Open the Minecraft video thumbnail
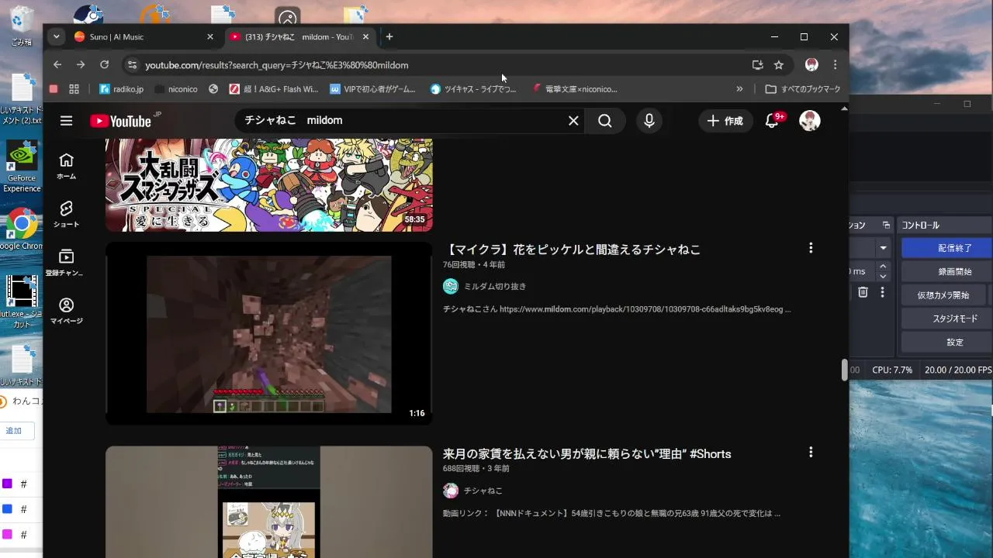 [269, 333]
